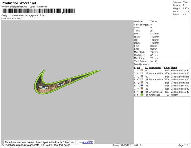Click the Up value 18.2 mm
191x148 pixels.
[155, 40]
